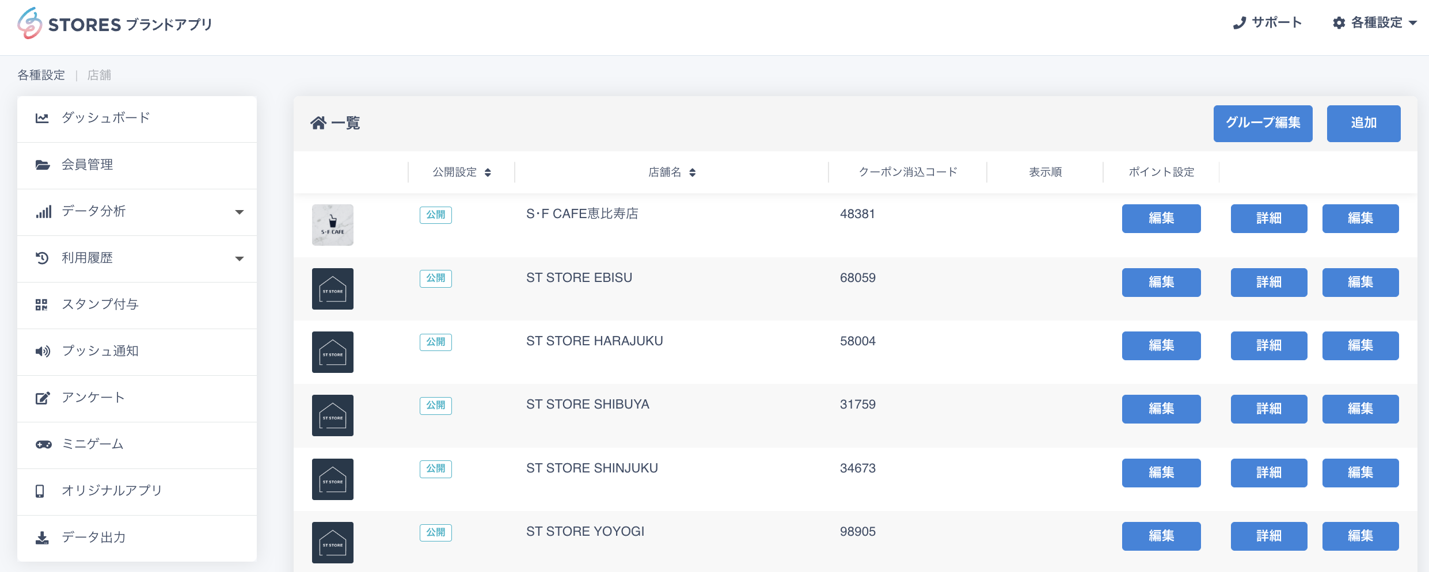
Task: Click the dashboard chart icon in sidebar
Action: click(42, 118)
